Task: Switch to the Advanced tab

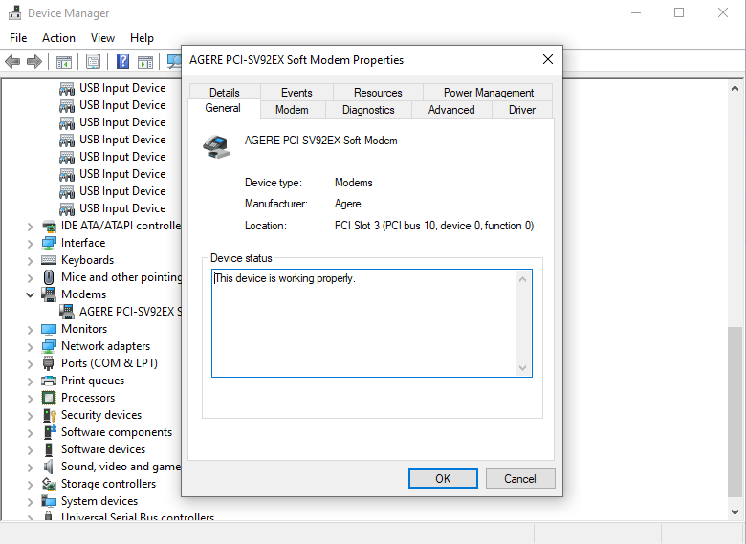Action: coord(451,110)
